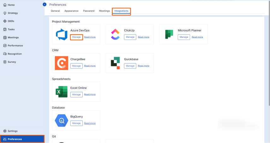The width and height of the screenshot is (270, 143).
Task: Switch to the Password tab
Action: (x=89, y=11)
